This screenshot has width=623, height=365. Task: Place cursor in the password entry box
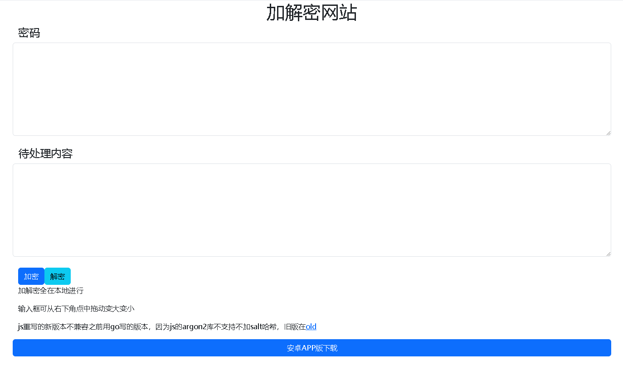tap(311, 88)
